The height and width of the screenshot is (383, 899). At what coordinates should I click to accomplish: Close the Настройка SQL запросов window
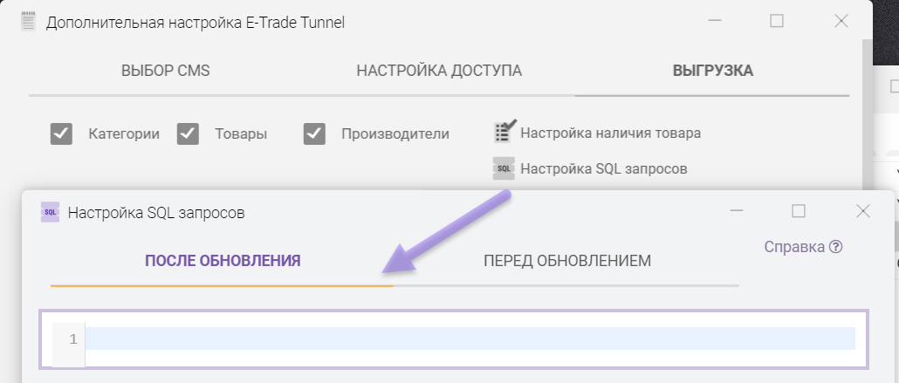coord(862,211)
